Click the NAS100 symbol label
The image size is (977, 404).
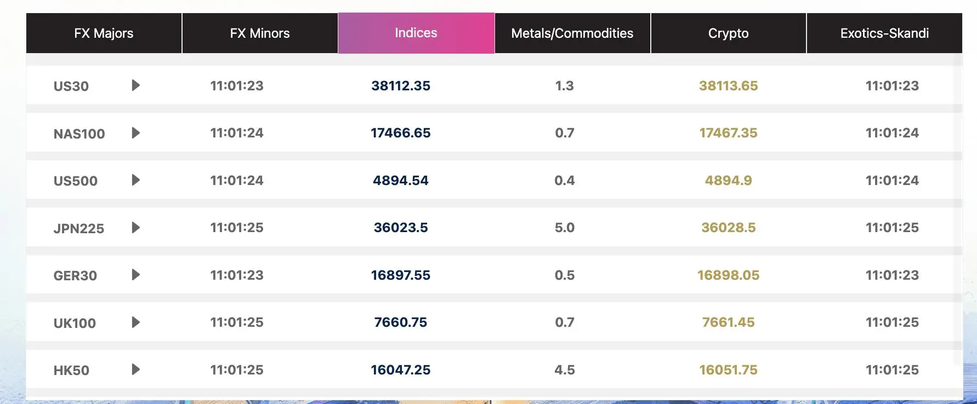[x=79, y=134]
